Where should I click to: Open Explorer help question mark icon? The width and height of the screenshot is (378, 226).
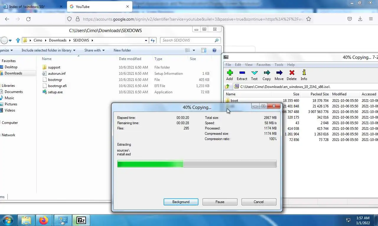pos(214,50)
